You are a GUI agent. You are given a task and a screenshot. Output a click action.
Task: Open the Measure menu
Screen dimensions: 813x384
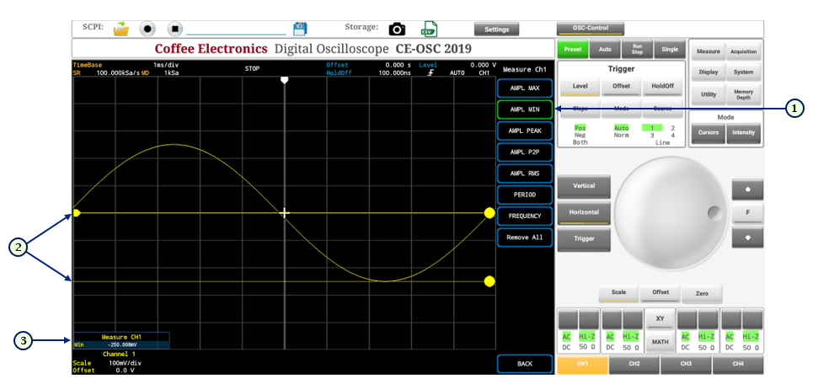pos(708,51)
